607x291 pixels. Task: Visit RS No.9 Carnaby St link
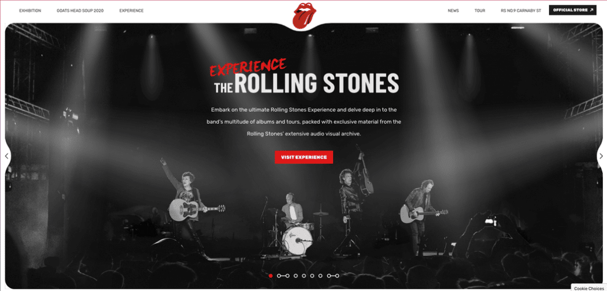[x=520, y=11]
